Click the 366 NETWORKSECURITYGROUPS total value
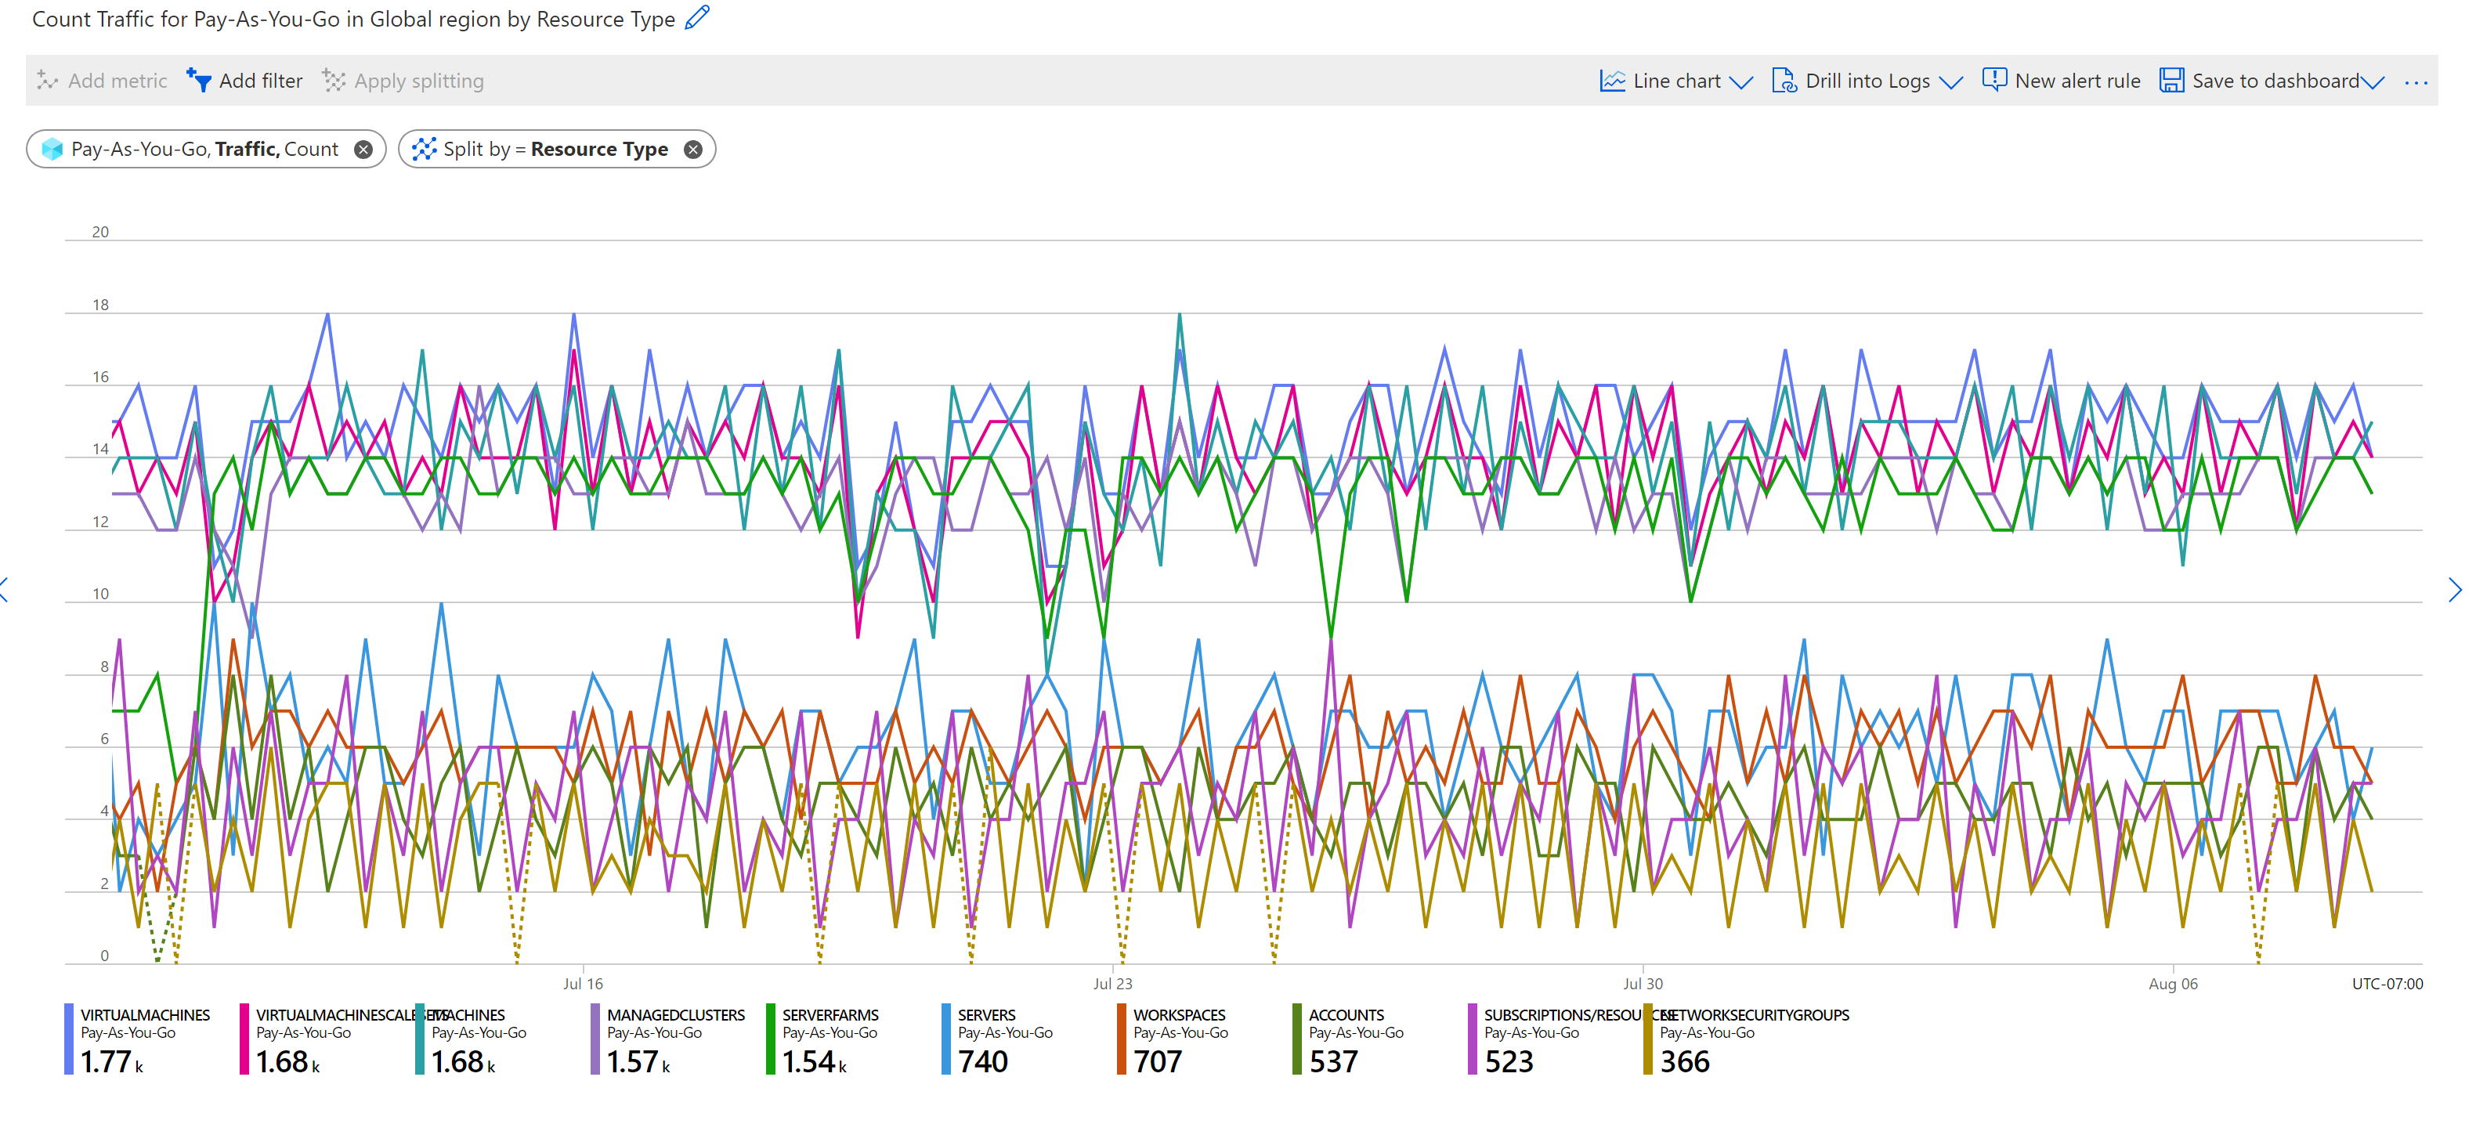This screenshot has height=1142, width=2476. 1685,1061
